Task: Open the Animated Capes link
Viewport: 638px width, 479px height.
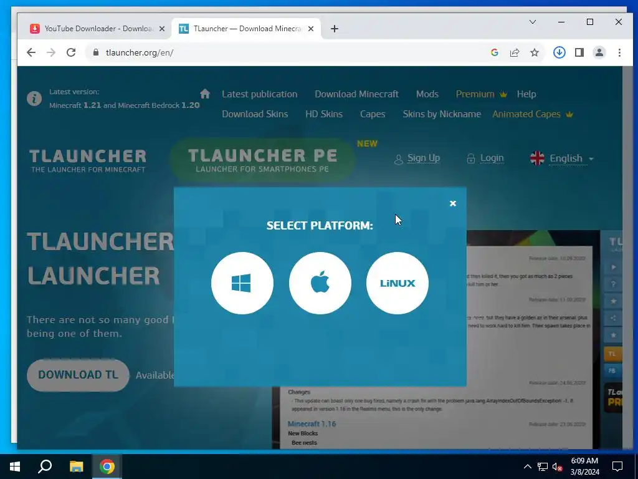Action: pos(533,114)
